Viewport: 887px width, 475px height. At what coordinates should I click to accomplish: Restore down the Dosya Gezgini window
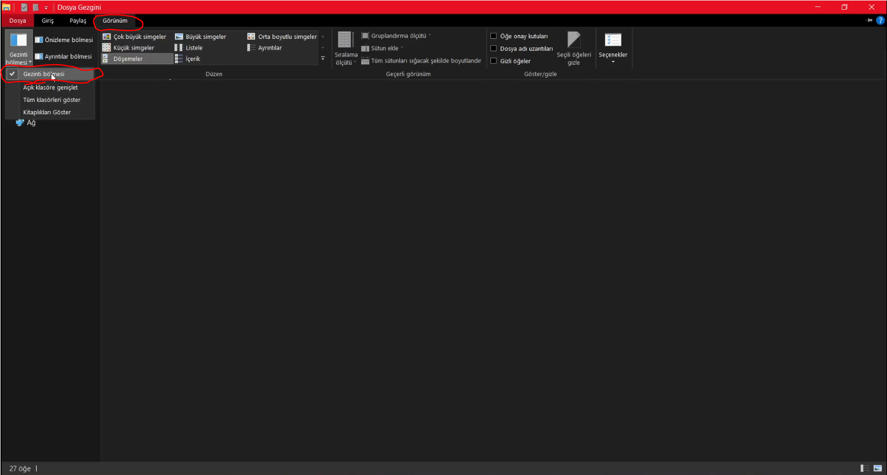pos(844,7)
